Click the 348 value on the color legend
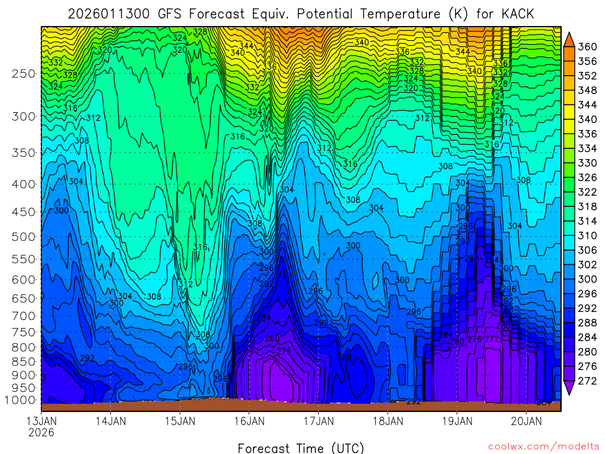The image size is (605, 454). 587,90
